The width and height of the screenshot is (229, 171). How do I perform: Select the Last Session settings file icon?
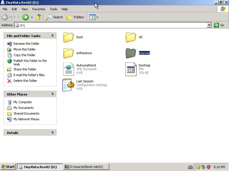tap(68, 85)
